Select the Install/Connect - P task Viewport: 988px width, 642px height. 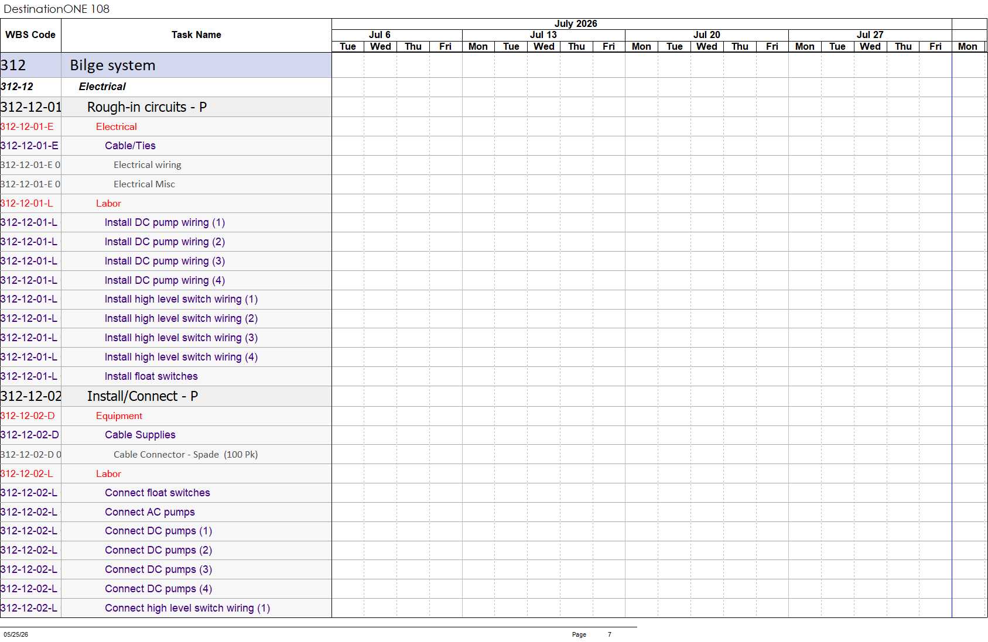[x=166, y=396]
